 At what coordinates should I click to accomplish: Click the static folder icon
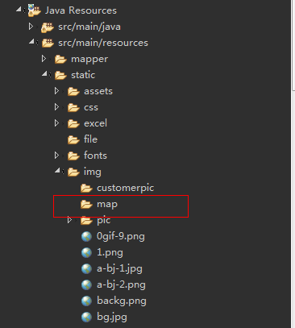pos(60,75)
